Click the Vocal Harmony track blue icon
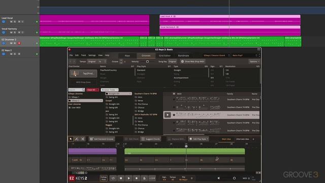This screenshot has width=325, height=183. [4, 33]
